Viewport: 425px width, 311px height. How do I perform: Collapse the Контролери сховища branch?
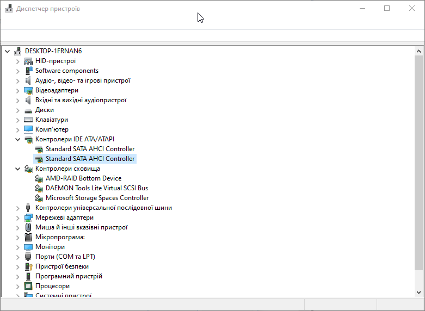[17, 169]
